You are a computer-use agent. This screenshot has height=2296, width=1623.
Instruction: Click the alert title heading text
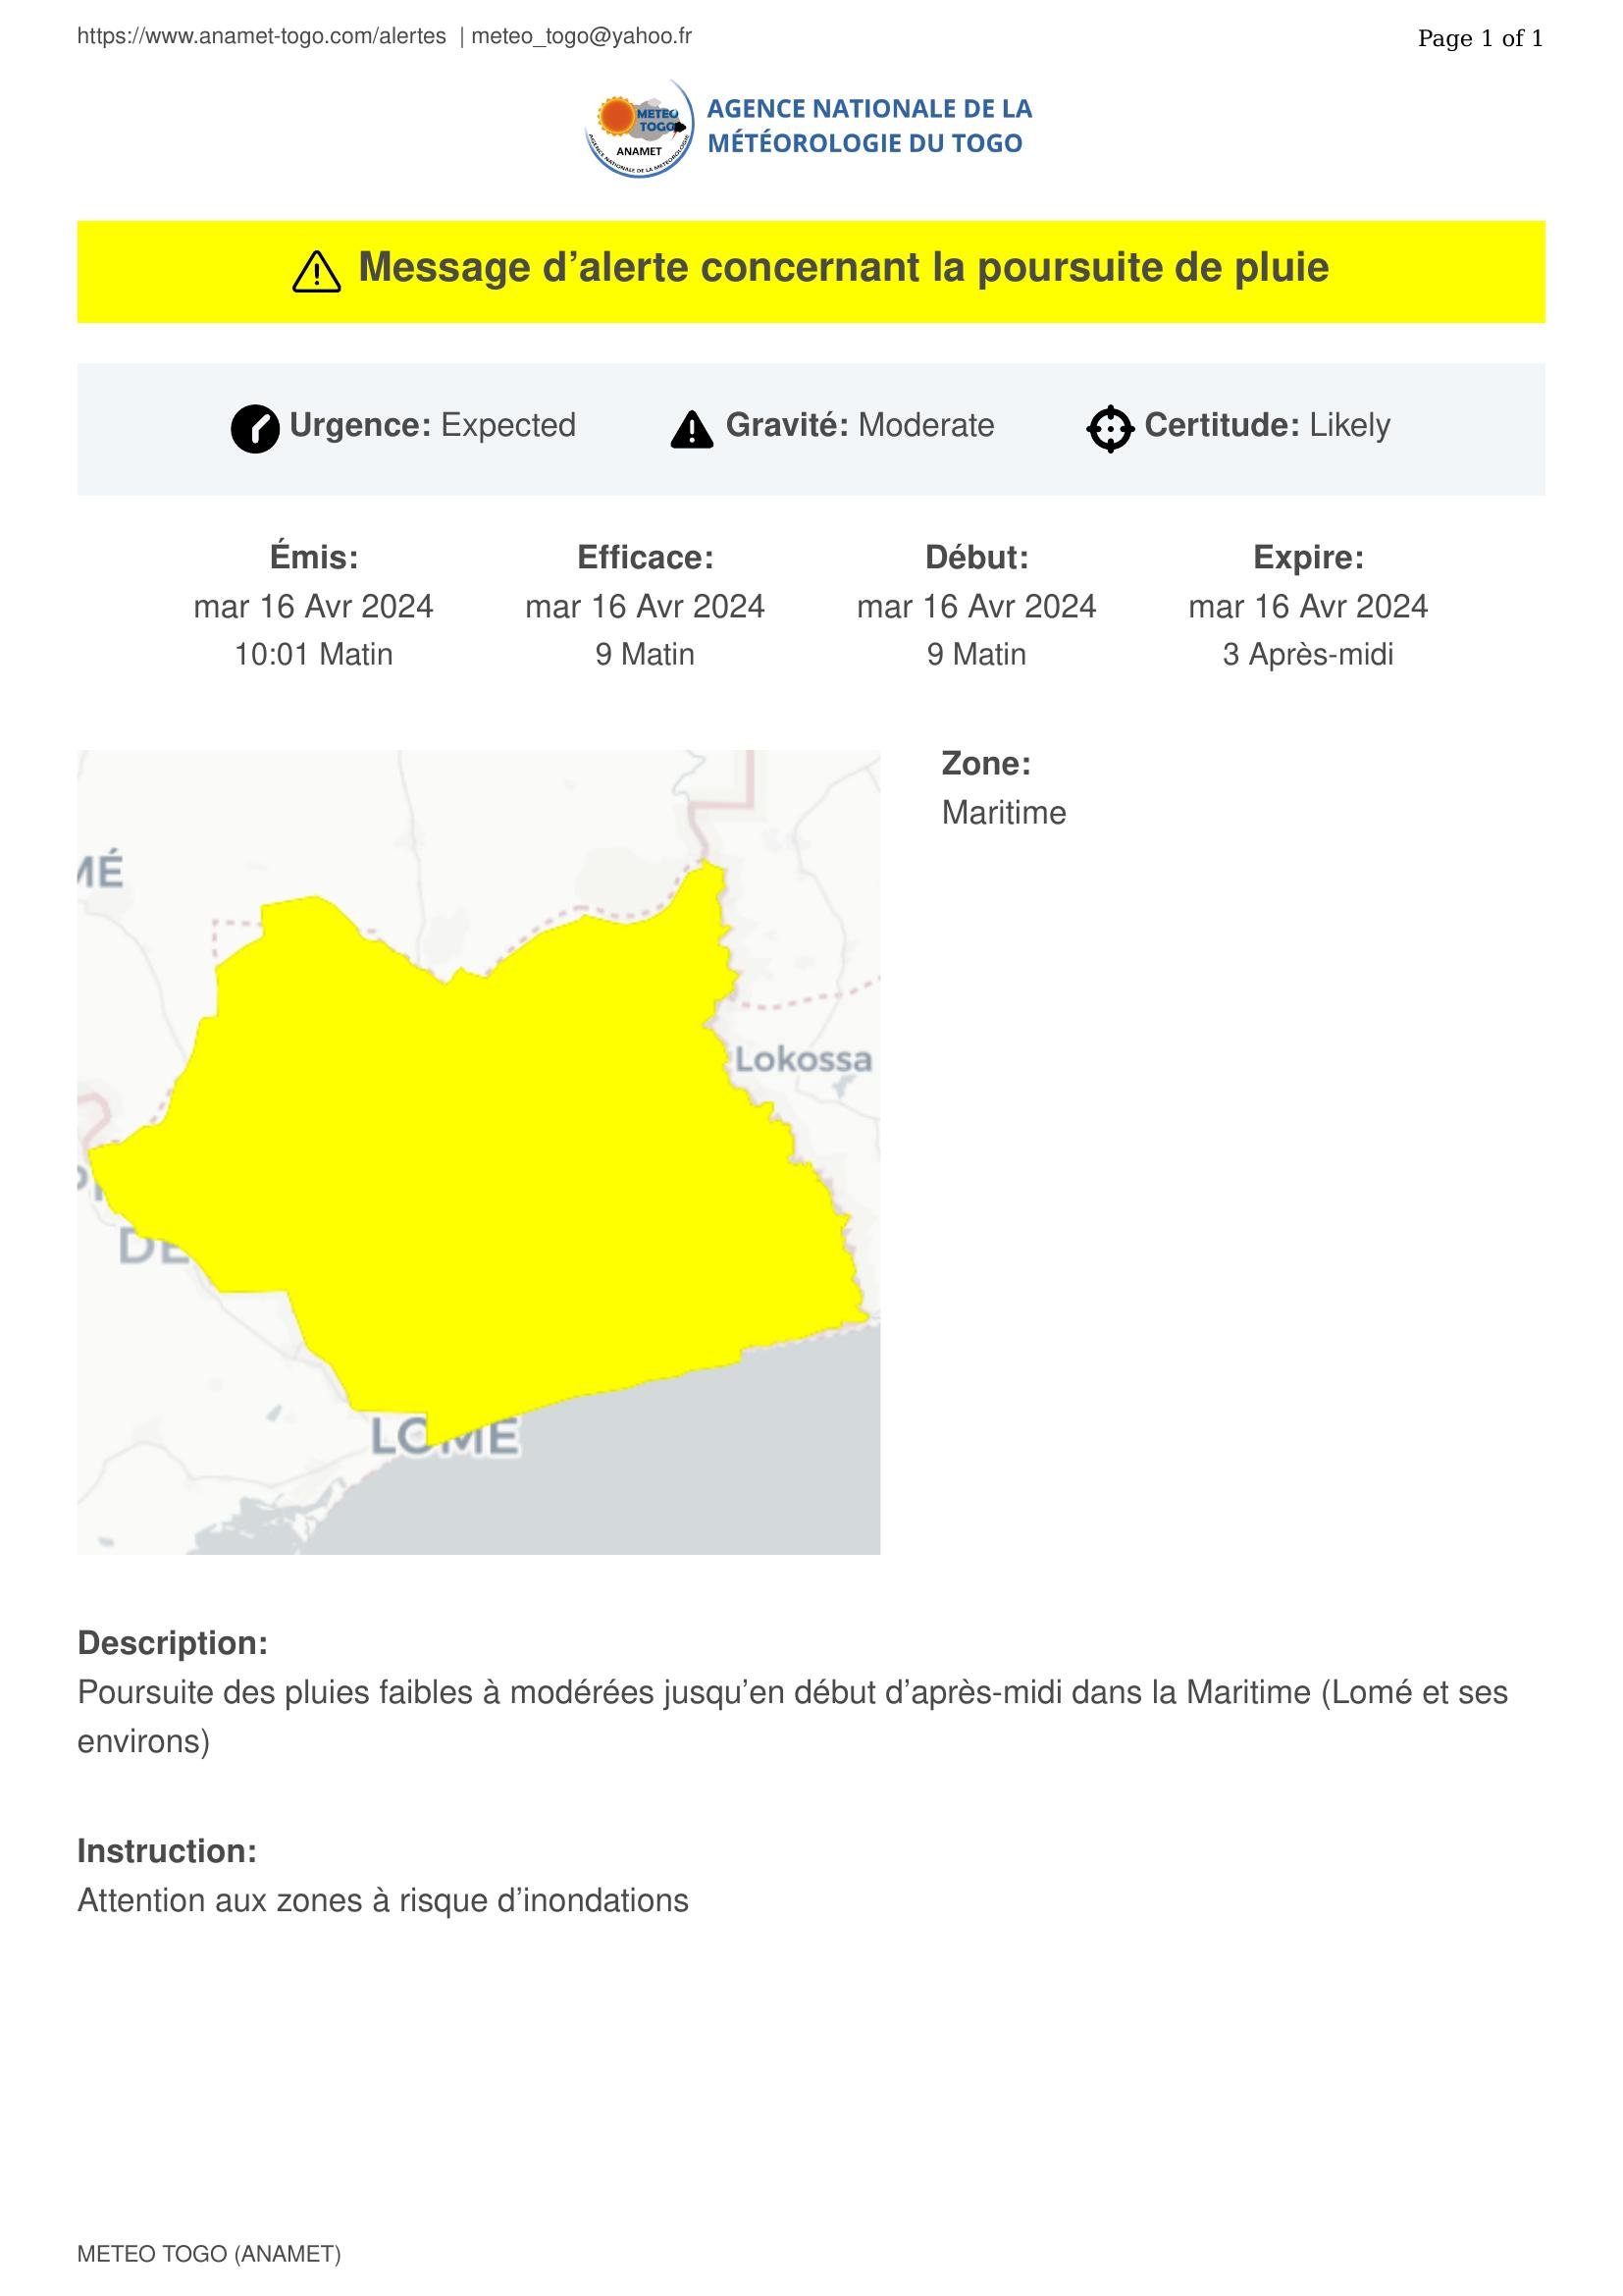(x=844, y=268)
